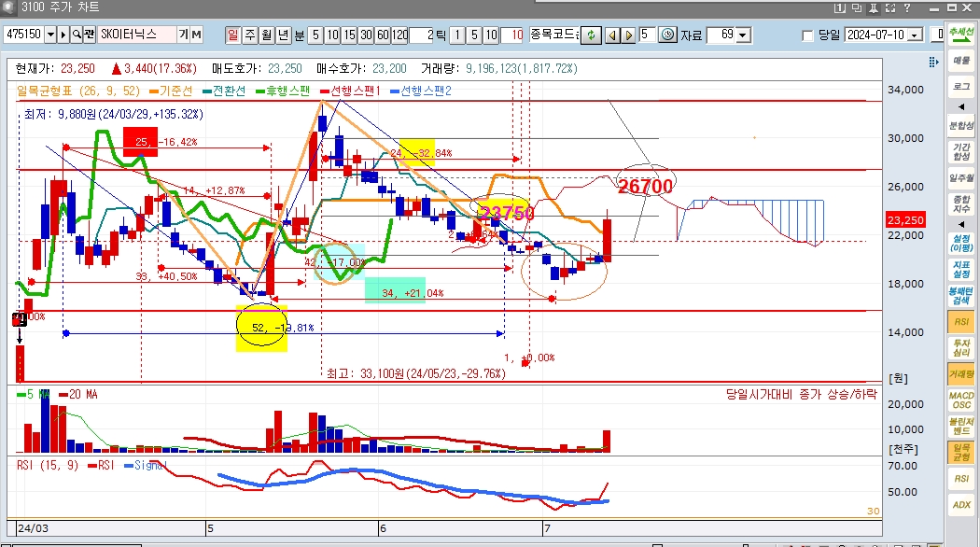980x547 pixels.
Task: Click the 거래량 volume indicator button
Action: pyautogui.click(x=961, y=374)
